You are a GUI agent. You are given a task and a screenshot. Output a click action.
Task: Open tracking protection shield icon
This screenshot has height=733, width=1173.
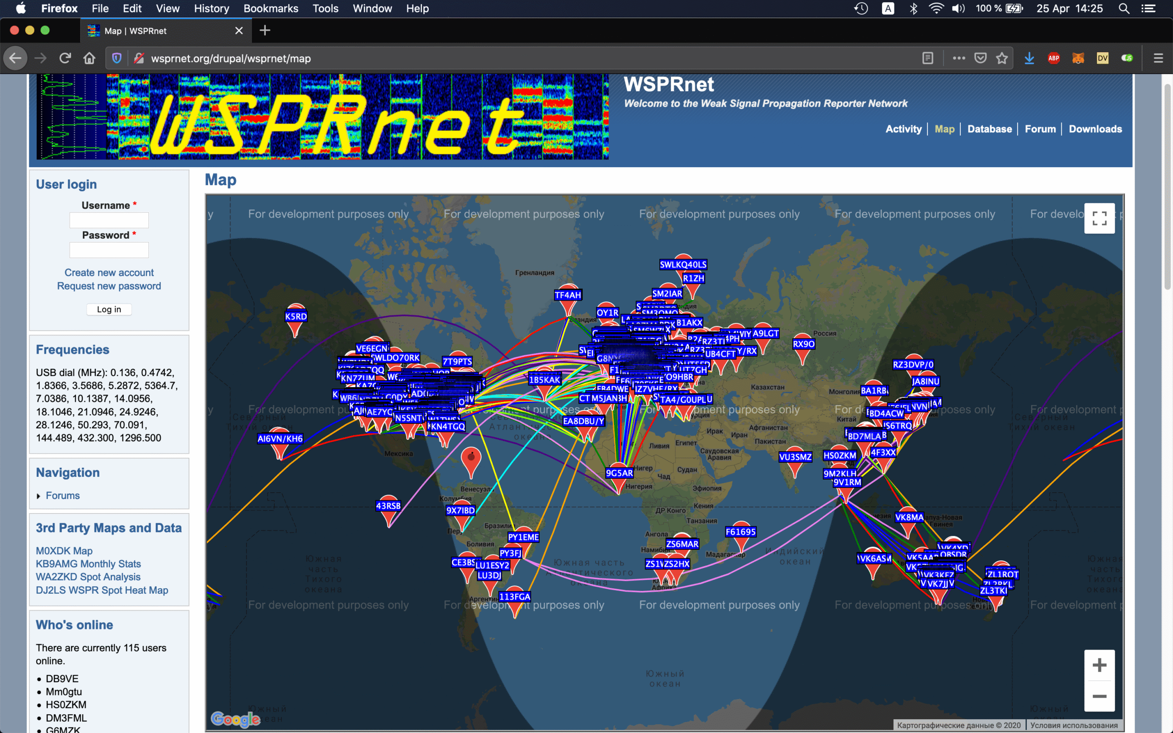(117, 58)
